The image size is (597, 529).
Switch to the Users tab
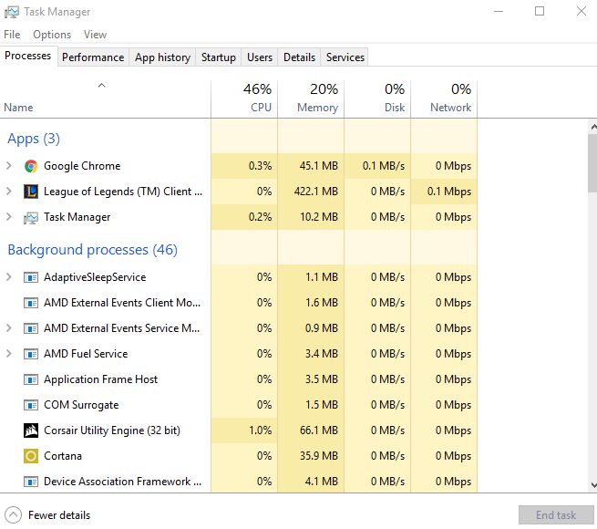click(x=260, y=57)
